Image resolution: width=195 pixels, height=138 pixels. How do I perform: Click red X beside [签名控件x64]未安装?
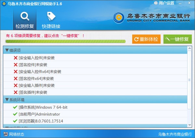coord(16,78)
